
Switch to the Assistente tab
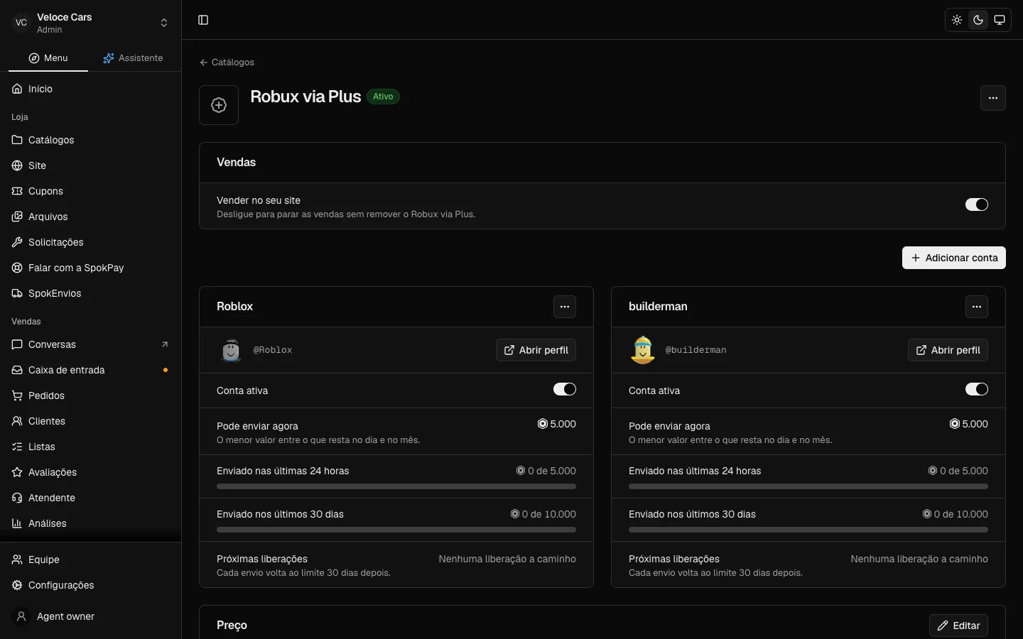point(133,58)
